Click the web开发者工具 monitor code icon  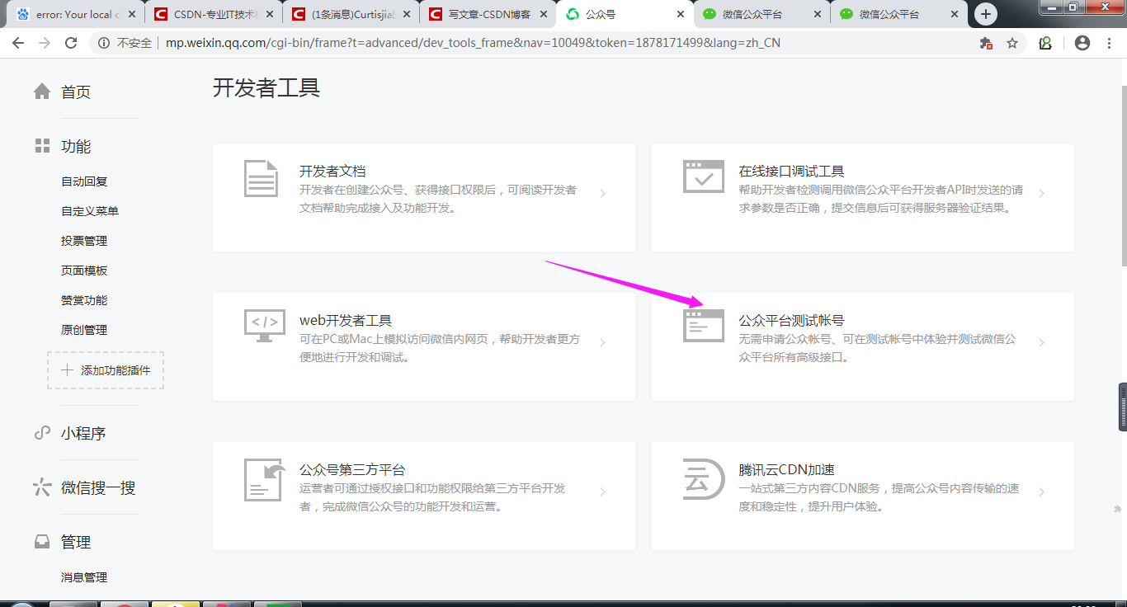point(265,326)
